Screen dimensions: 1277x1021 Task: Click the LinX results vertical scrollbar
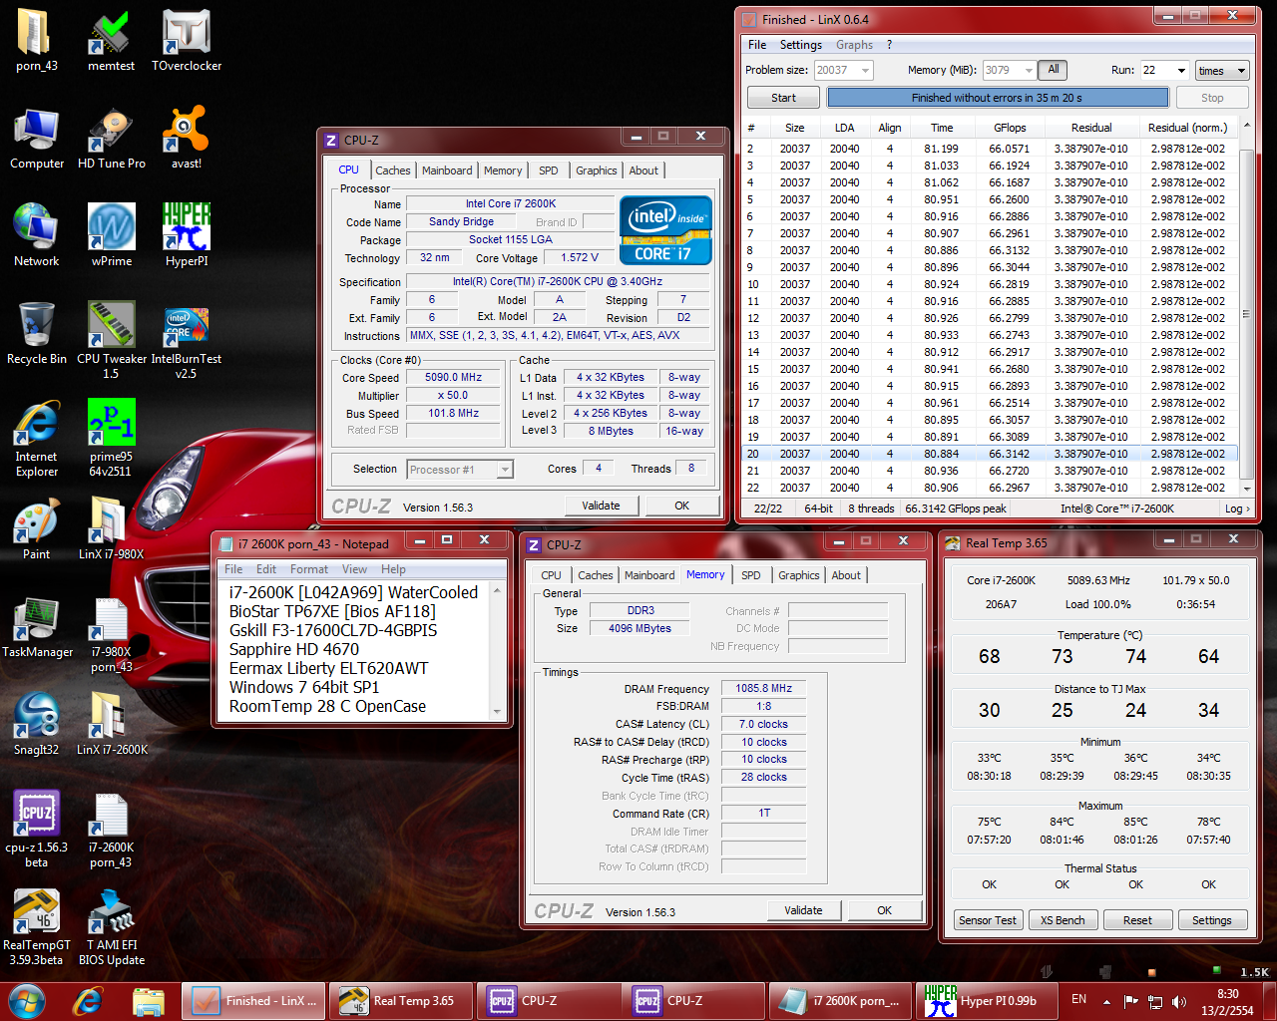pyautogui.click(x=1246, y=314)
